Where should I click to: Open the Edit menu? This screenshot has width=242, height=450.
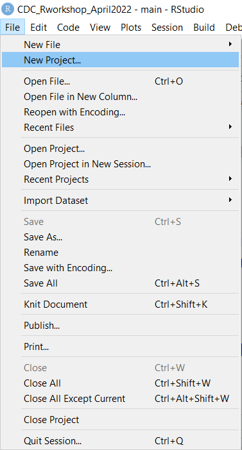pos(39,28)
